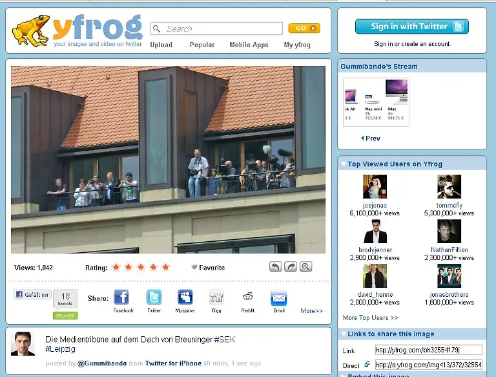Screen dimensions: 496x377
Task: Click the brodyjenner username link
Action: coord(375,250)
